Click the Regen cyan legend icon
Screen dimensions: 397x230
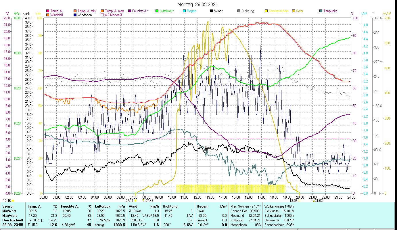click(x=184, y=11)
